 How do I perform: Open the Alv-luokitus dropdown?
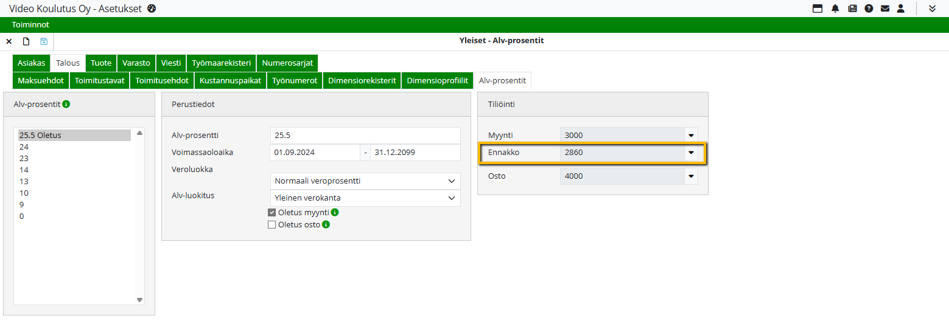[x=365, y=198]
